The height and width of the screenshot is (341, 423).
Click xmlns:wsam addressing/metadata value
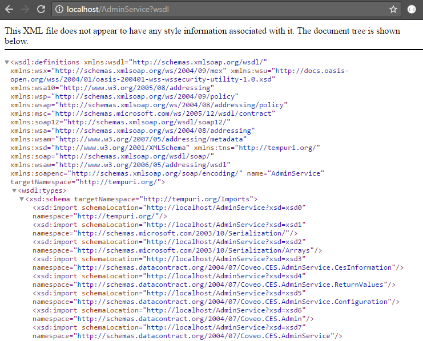click(153, 139)
